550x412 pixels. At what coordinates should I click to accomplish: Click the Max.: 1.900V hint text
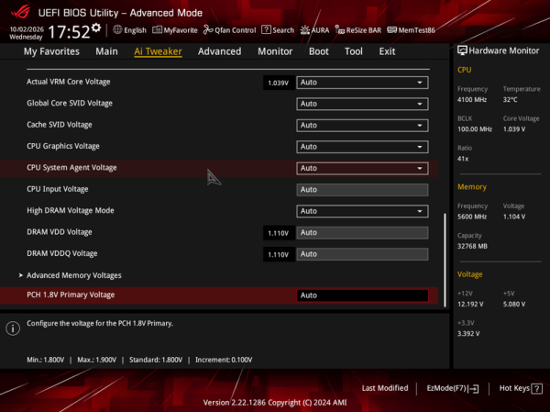97,360
